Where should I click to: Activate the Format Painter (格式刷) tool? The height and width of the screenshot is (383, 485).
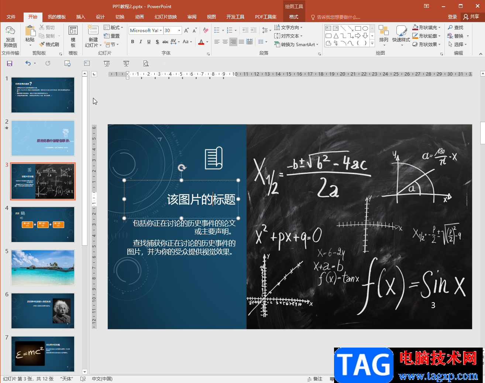pos(49,44)
